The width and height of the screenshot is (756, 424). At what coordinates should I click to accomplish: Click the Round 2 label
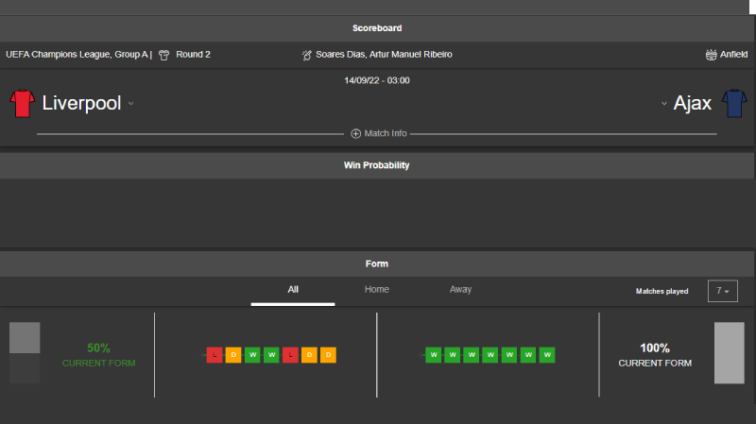194,55
